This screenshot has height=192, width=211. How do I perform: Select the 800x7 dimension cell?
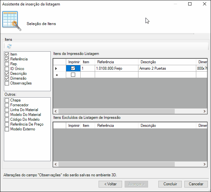(202, 68)
